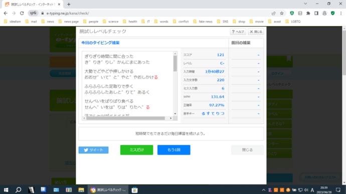Click the green ミスだけ button

click(136, 150)
